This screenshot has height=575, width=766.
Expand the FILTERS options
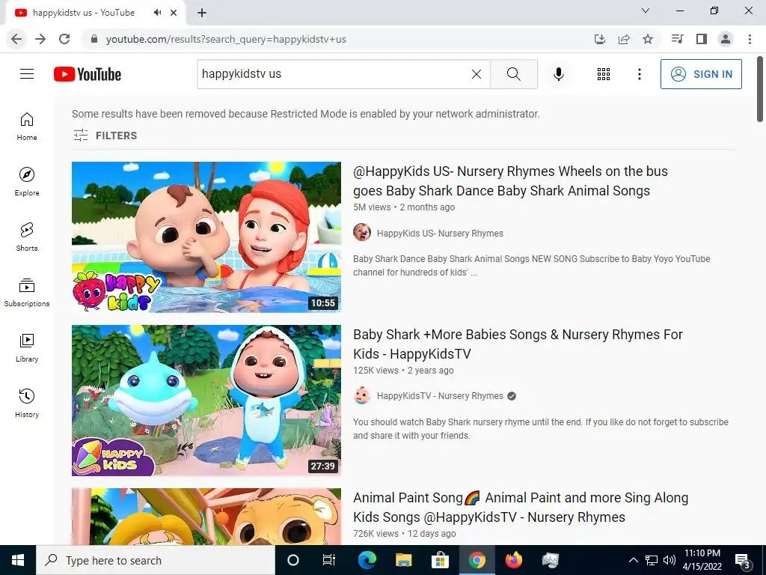pos(105,136)
